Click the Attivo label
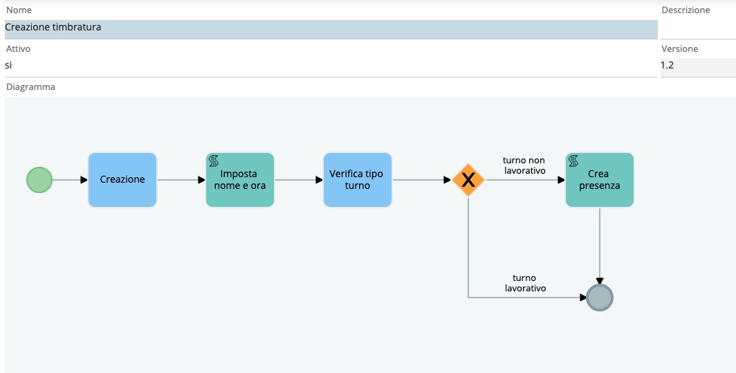The height and width of the screenshot is (373, 736). point(18,48)
